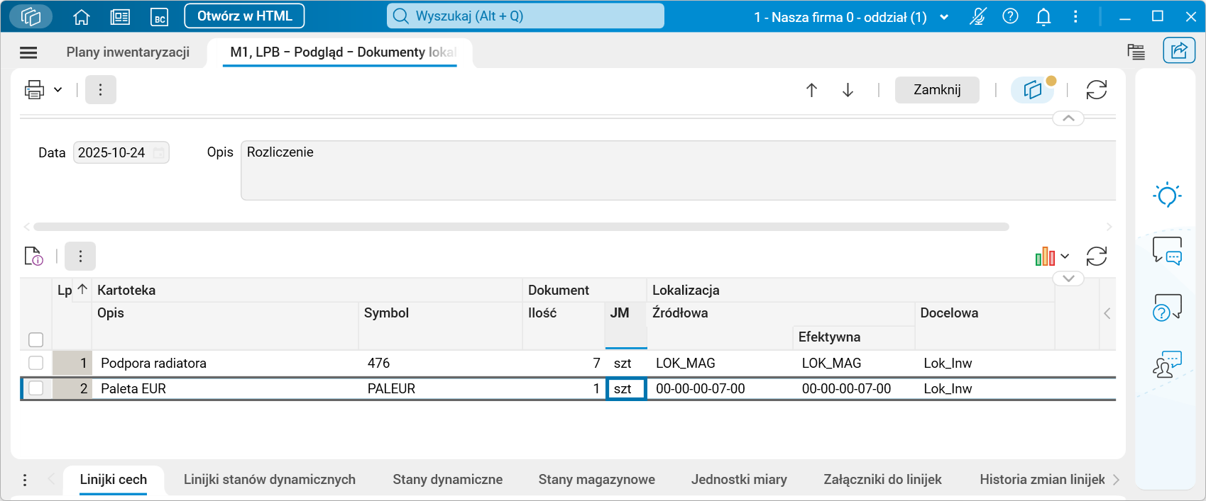Screen dimensions: 1206x501
Task: Click the share/export icon at top right
Action: pyautogui.click(x=1179, y=50)
